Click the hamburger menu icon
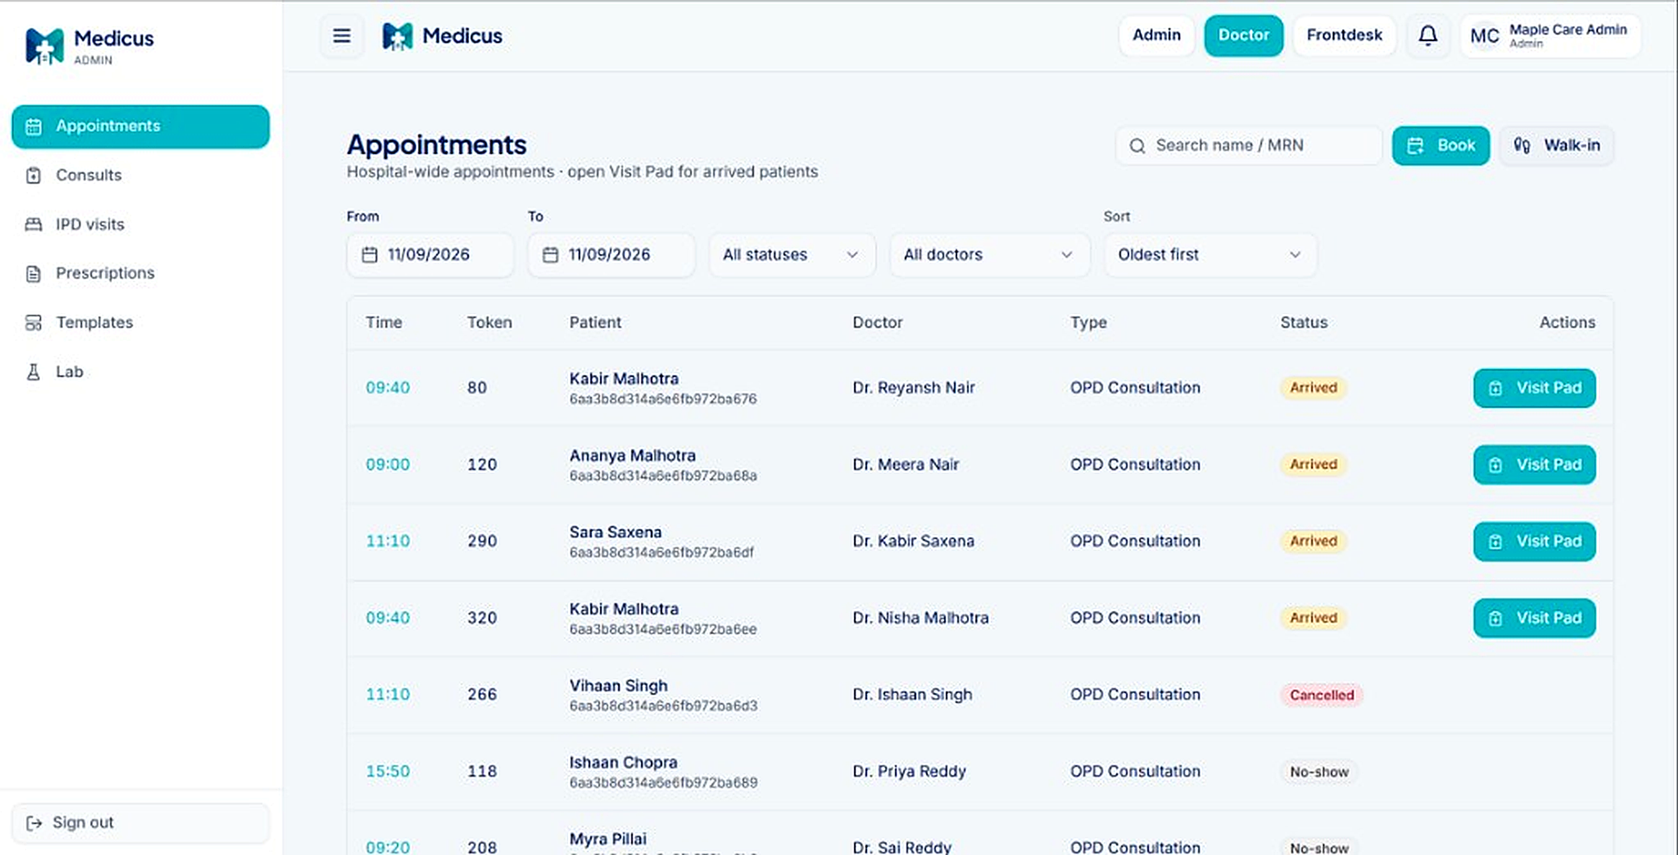 coord(341,35)
